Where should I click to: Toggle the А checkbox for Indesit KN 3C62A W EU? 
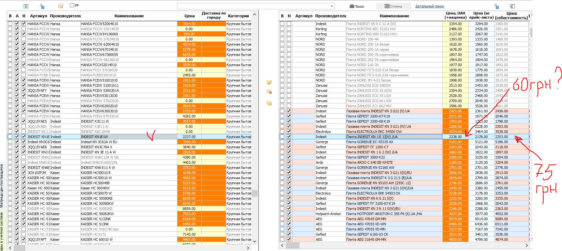pyautogui.click(x=17, y=142)
